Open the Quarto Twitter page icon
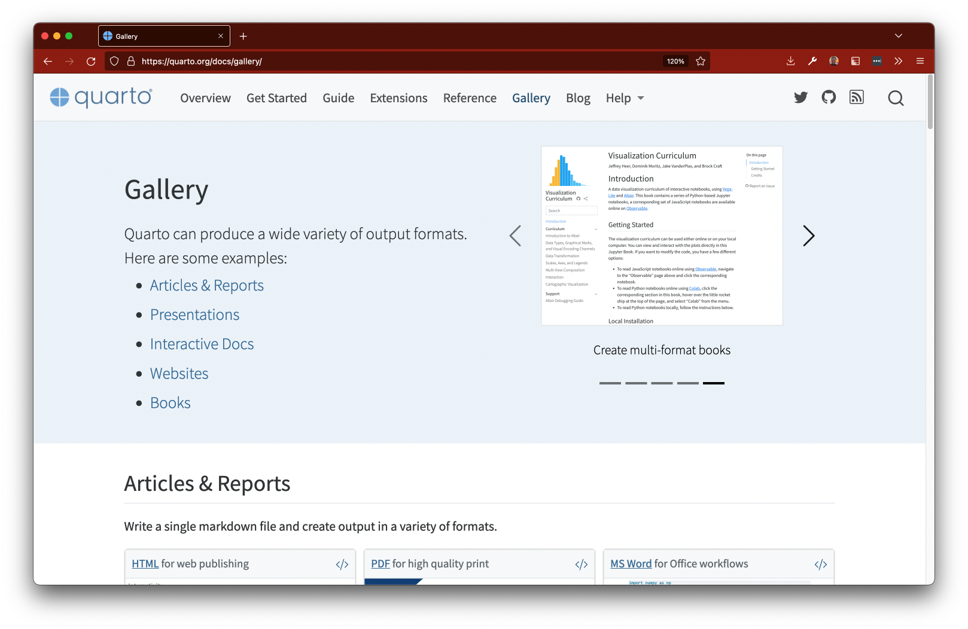This screenshot has height=629, width=968. point(800,97)
